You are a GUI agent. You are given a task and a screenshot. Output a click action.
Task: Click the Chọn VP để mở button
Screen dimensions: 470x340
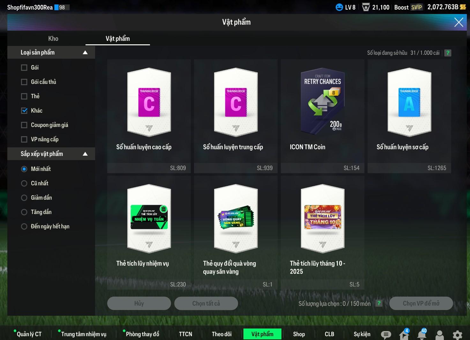pos(421,303)
